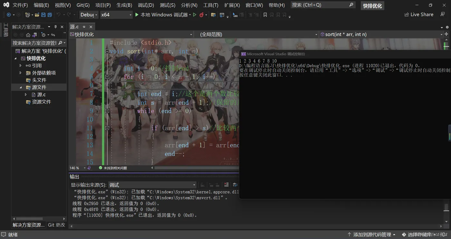Open the 编辑(E) menu
The width and height of the screenshot is (451, 239).
41,5
